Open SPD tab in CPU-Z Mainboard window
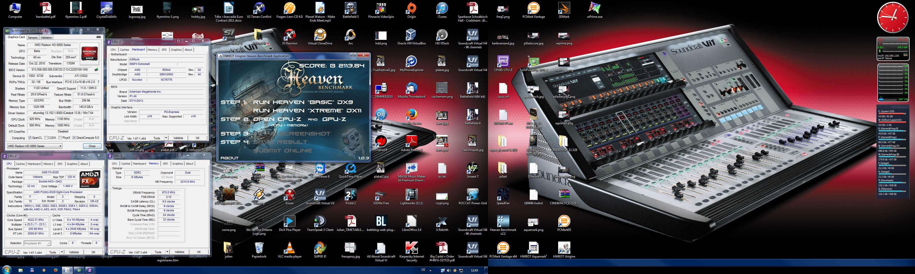The image size is (915, 274). (x=164, y=50)
